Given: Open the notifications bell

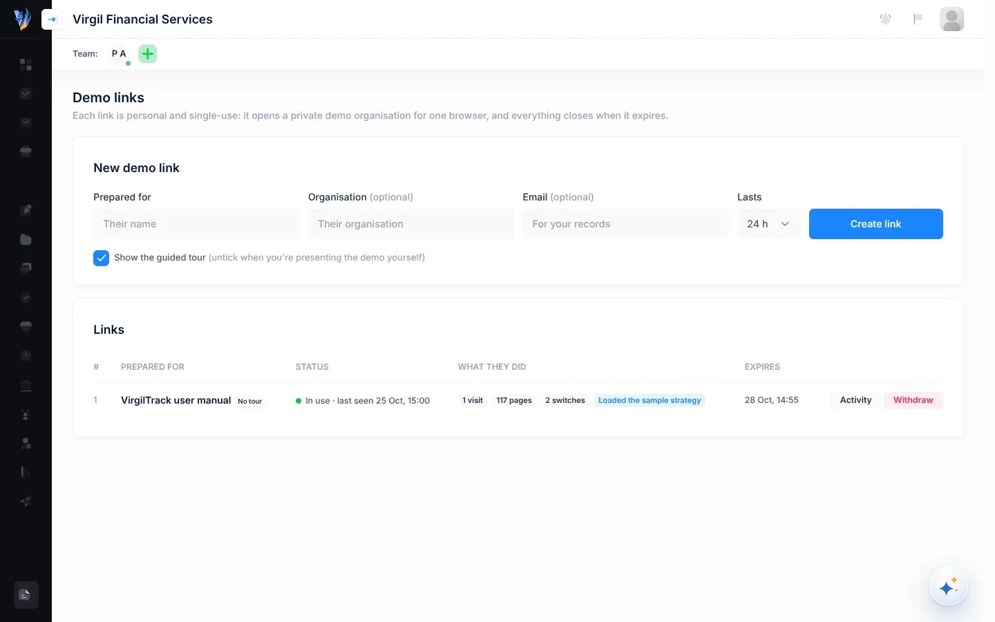Looking at the screenshot, I should click(885, 19).
